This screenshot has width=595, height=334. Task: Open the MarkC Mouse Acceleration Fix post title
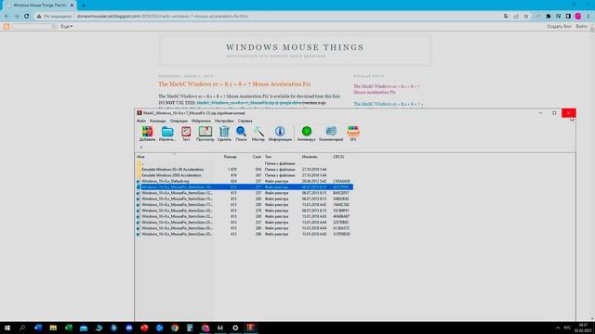pos(234,84)
